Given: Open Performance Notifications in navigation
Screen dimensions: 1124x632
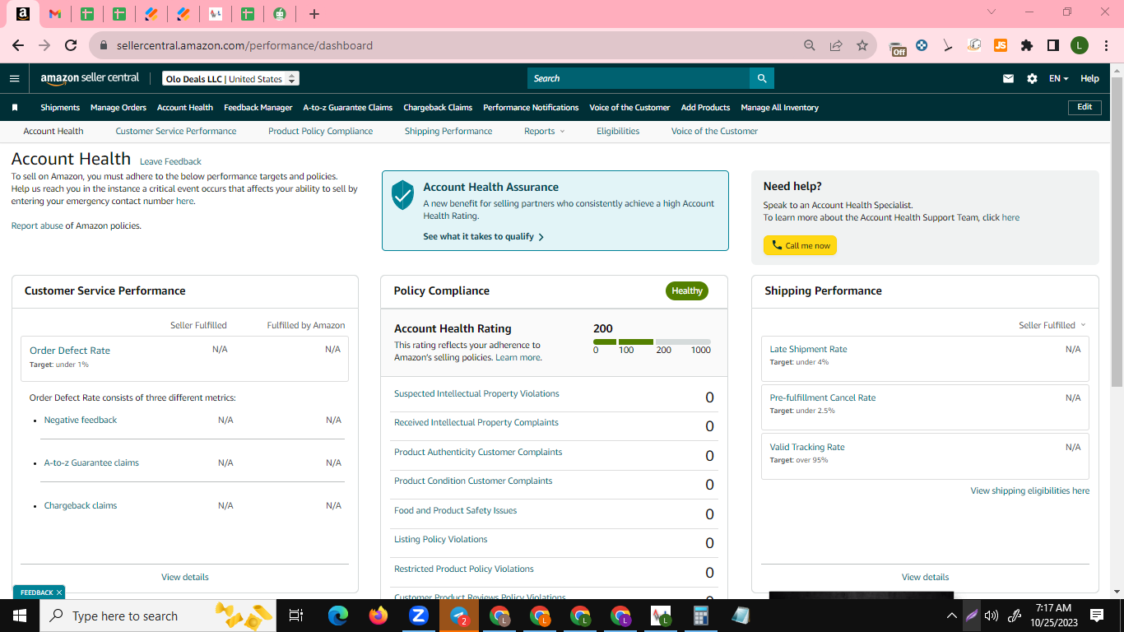Looking at the screenshot, I should tap(531, 107).
